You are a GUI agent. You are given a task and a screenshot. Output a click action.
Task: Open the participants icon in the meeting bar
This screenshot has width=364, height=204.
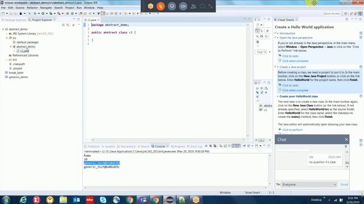(193, 6)
